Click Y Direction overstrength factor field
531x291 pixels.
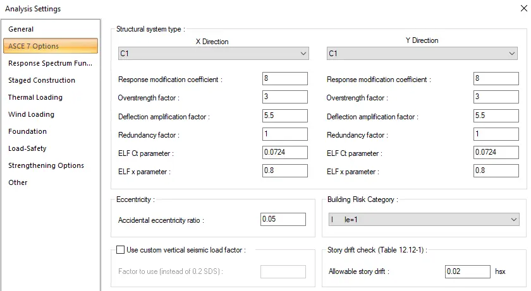496,97
